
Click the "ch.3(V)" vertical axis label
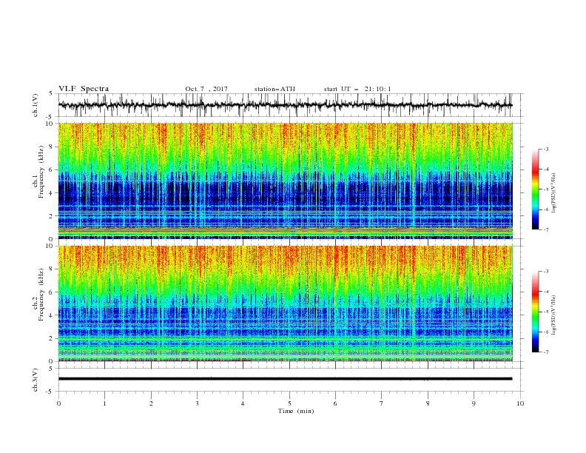(36, 380)
